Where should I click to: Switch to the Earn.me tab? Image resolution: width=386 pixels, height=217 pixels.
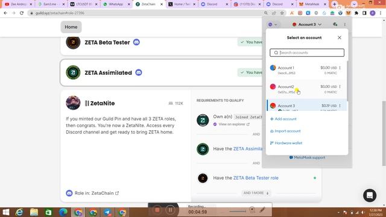[x=51, y=4]
